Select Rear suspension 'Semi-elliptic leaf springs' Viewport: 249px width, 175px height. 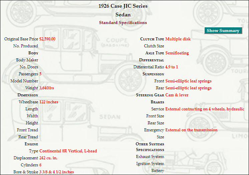[x=188, y=88]
